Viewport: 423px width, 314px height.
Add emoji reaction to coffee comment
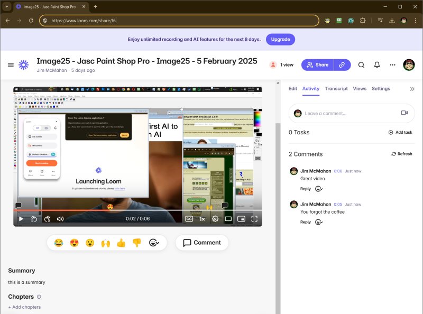[x=319, y=222]
